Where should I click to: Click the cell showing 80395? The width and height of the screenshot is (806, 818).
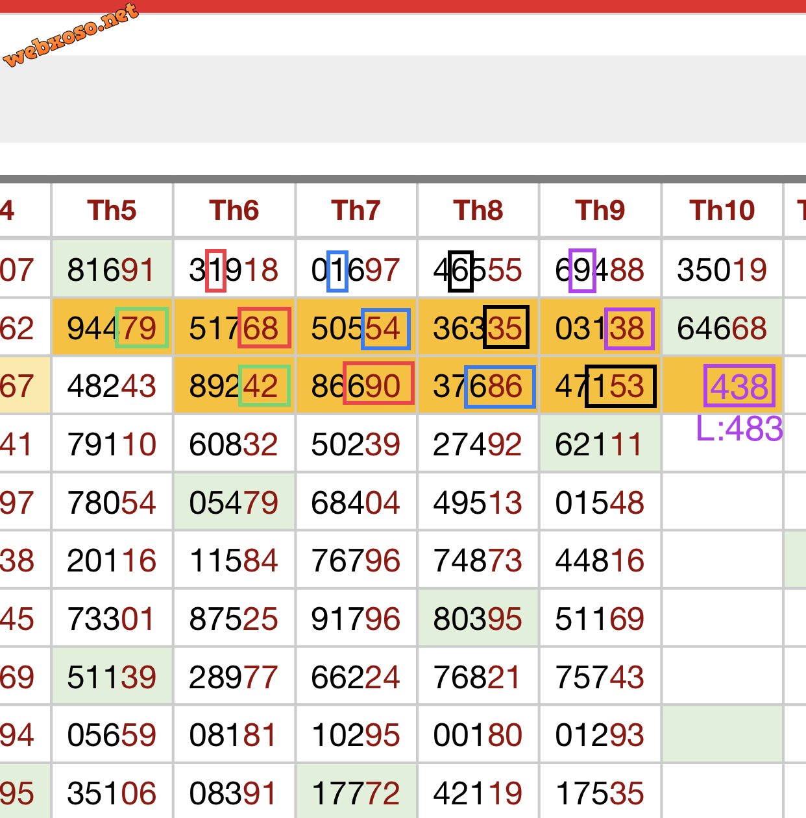pyautogui.click(x=478, y=618)
